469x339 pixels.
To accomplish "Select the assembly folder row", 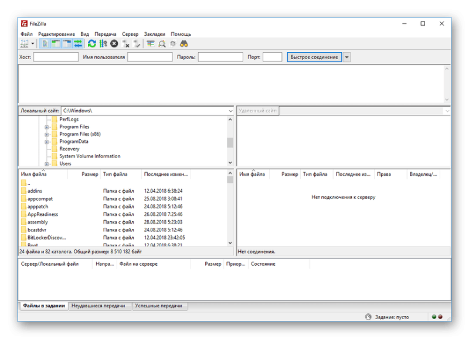I will click(123, 222).
